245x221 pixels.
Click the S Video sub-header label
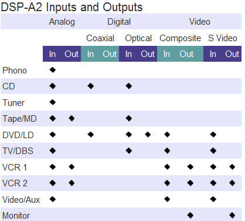(223, 38)
